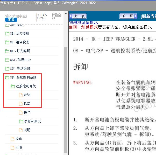156x155 pixels.
Task: Click document icon of 操作 below 拆卸
Action: [21, 112]
